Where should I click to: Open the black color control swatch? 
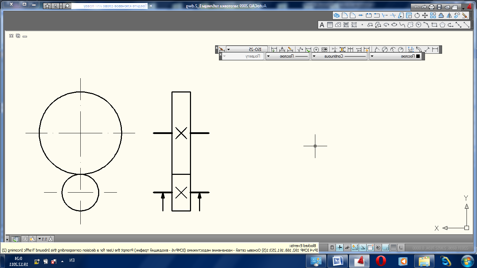(x=418, y=56)
